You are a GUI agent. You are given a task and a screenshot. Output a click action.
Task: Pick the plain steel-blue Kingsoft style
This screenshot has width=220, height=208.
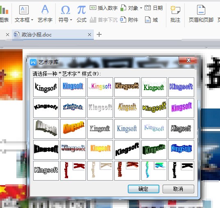pos(127,129)
